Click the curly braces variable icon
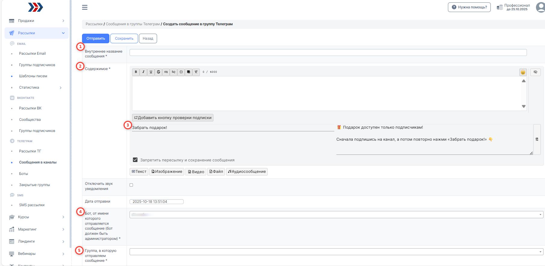Image resolution: width=545 pixels, height=266 pixels. [181, 72]
